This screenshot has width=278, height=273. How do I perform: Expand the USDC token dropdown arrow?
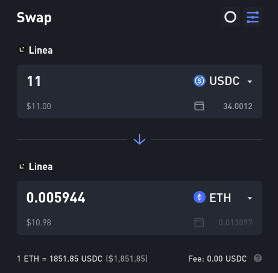tap(250, 81)
